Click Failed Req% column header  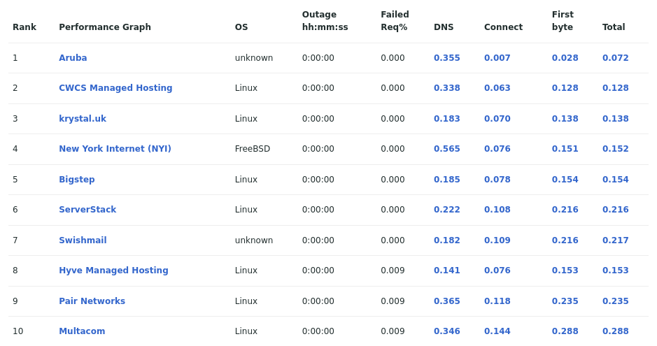395,20
